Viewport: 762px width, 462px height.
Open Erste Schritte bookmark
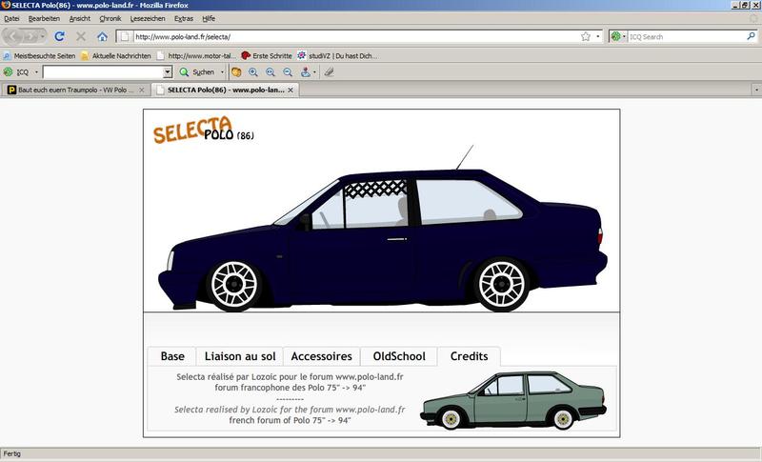[x=267, y=56]
